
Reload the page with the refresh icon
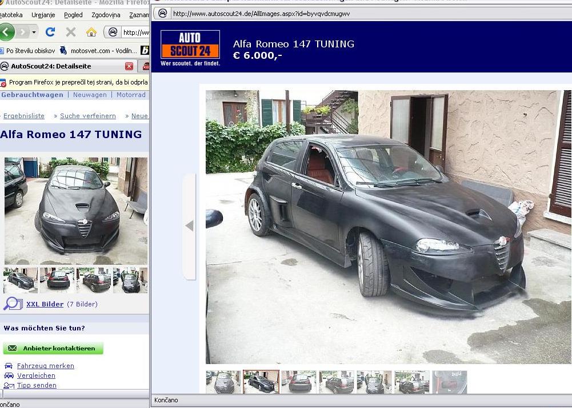click(x=50, y=32)
